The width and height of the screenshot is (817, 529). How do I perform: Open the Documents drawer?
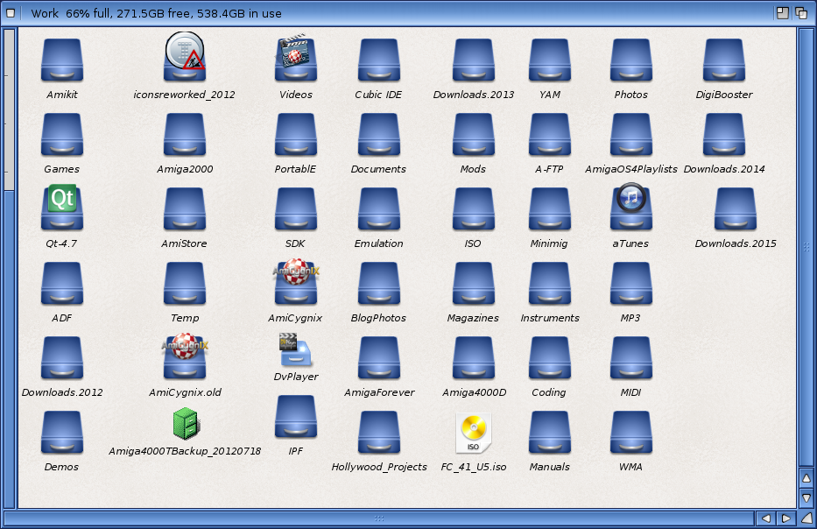click(379, 135)
